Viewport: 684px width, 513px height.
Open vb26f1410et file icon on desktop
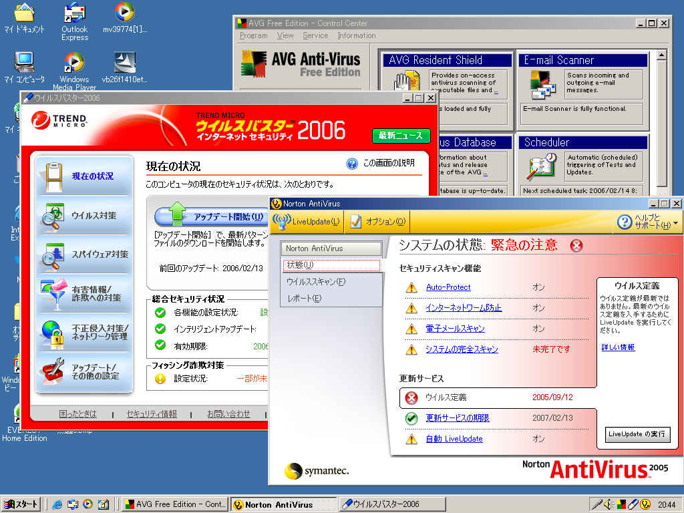[x=125, y=67]
